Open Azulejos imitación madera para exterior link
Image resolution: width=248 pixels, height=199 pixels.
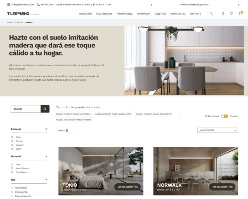tap(154, 114)
